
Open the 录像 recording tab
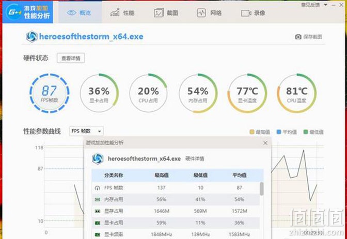(x=253, y=12)
